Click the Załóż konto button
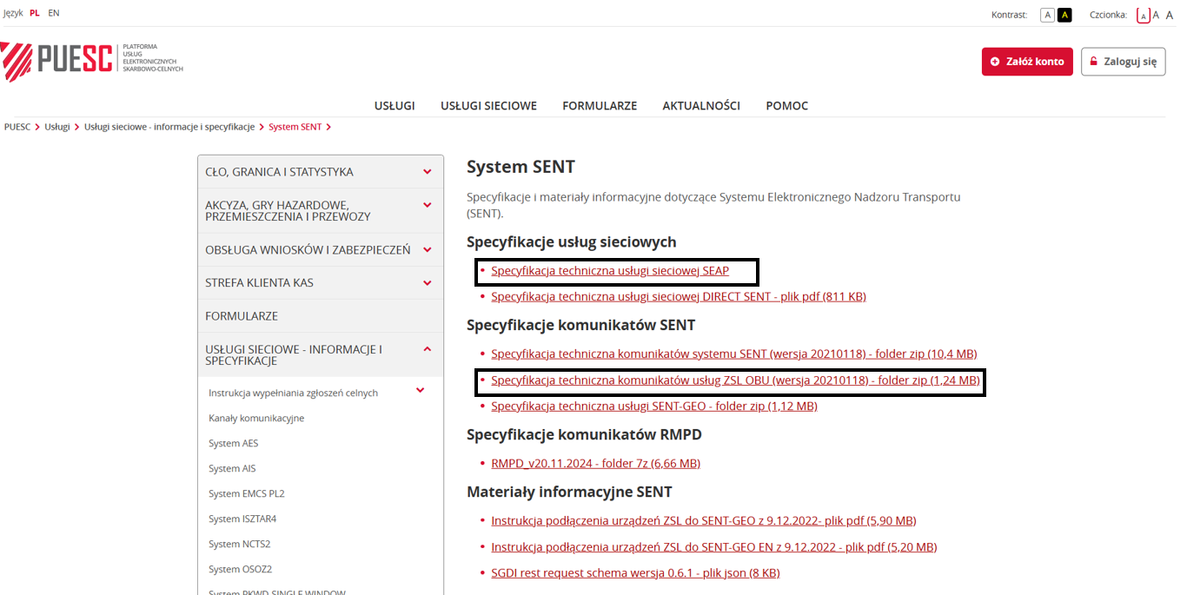Screen dimensions: 1187x595 1027,62
